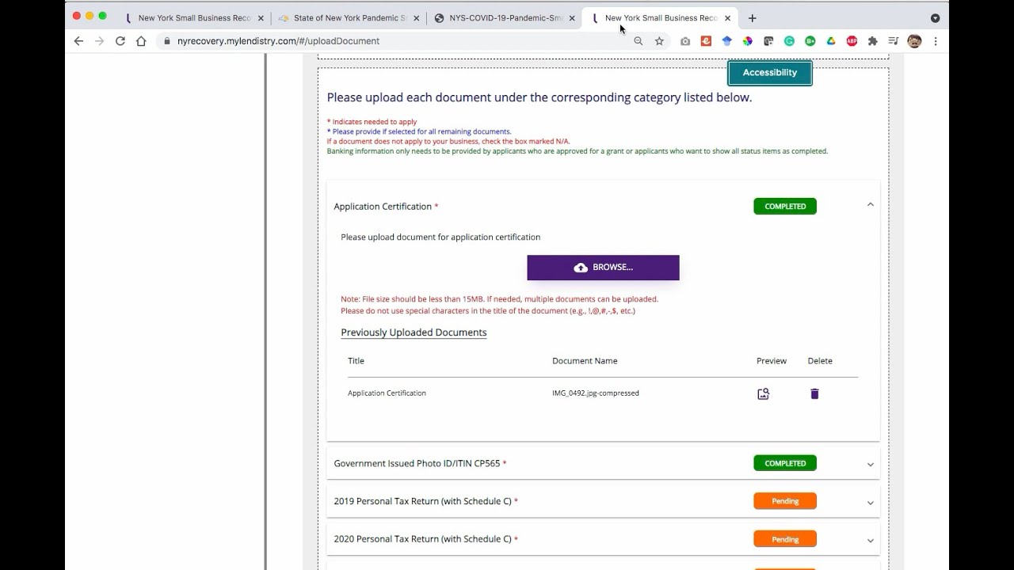Open the Chrome media controls icon

[x=893, y=41]
